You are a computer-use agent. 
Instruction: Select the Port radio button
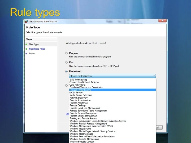click(66, 62)
